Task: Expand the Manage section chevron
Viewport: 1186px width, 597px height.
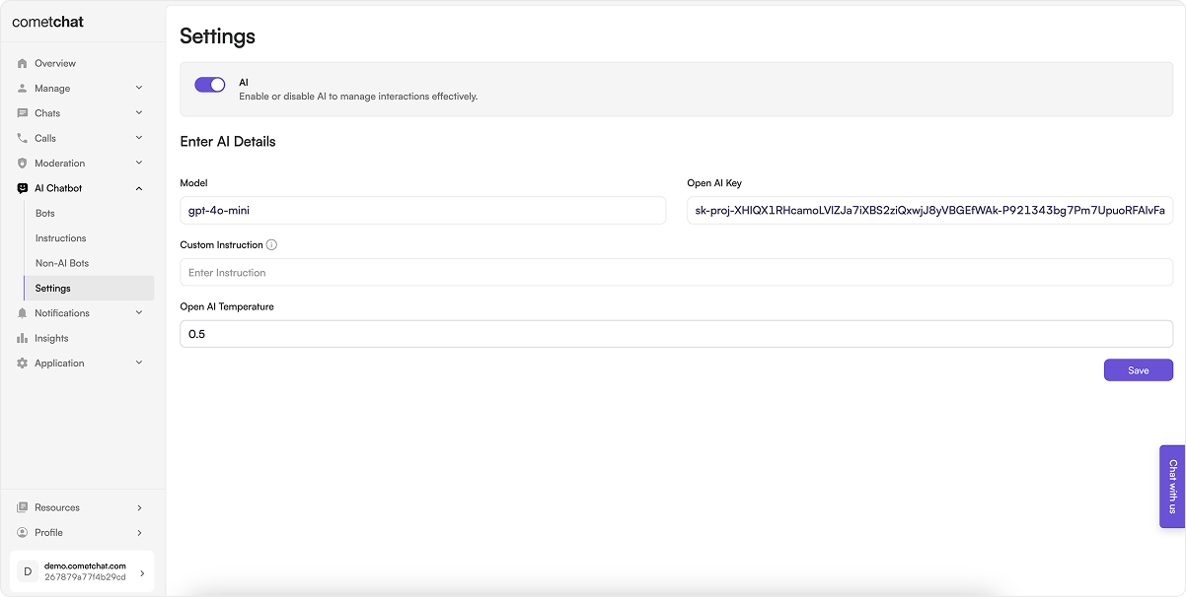Action: click(139, 88)
